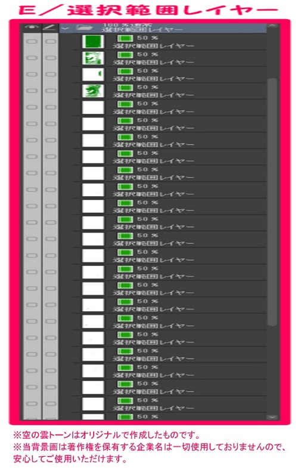This screenshot has height=471, width=298.
Task: Click green selection-layer icon on the second layer
Action: tap(125, 55)
